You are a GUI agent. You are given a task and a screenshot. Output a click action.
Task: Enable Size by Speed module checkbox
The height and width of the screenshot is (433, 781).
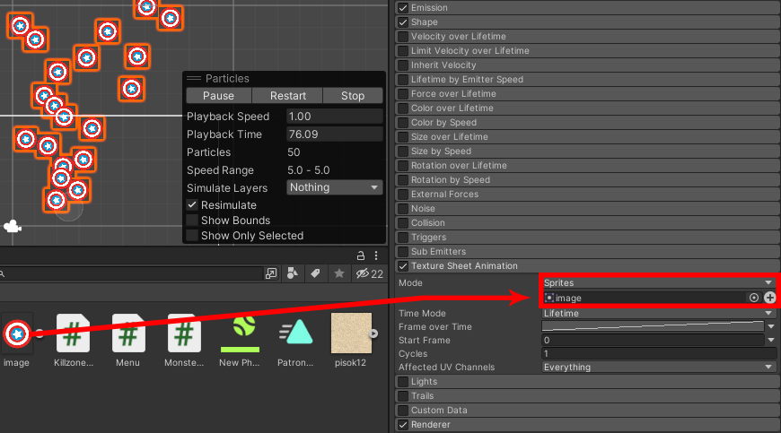[403, 152]
